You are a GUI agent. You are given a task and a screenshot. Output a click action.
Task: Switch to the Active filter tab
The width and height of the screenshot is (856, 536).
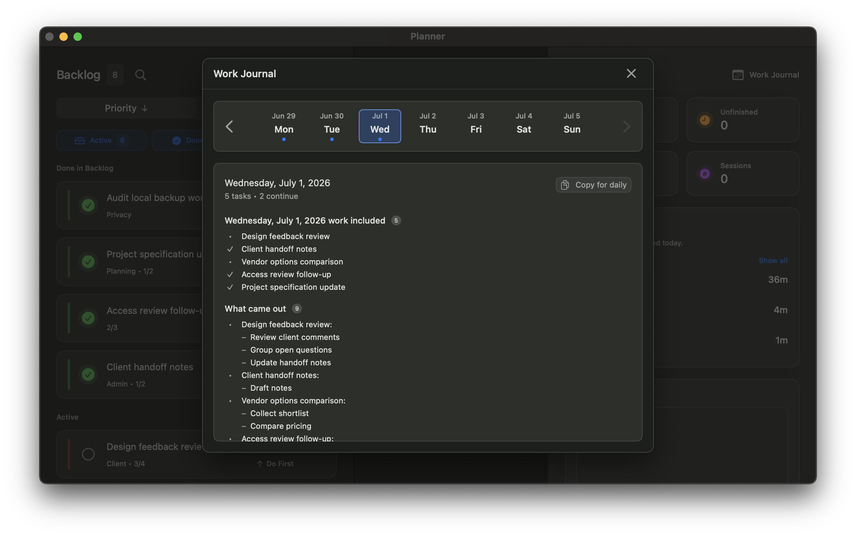pyautogui.click(x=101, y=140)
